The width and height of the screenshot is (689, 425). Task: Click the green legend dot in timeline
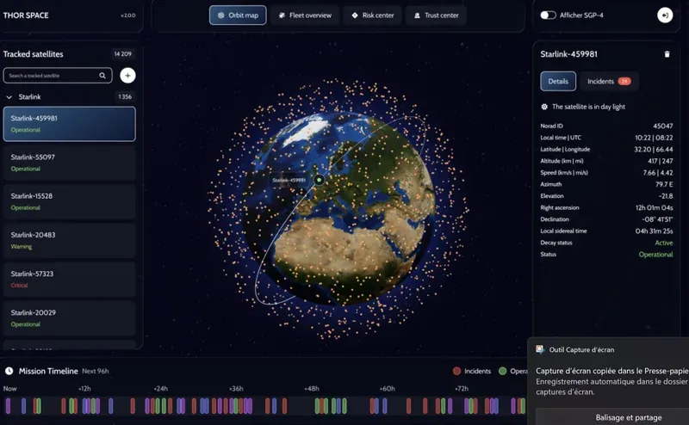503,371
